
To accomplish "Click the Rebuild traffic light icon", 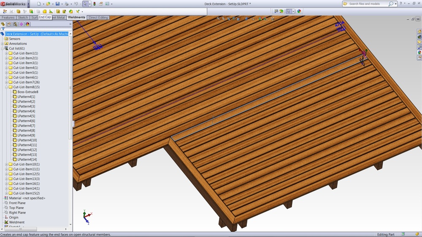I will [94, 4].
